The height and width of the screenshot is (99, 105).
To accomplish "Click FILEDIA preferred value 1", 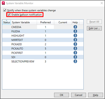I will pos(45,31).
